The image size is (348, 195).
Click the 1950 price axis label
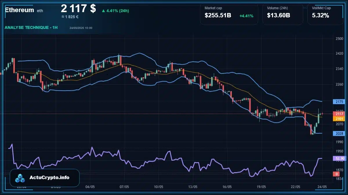[x=339, y=151]
